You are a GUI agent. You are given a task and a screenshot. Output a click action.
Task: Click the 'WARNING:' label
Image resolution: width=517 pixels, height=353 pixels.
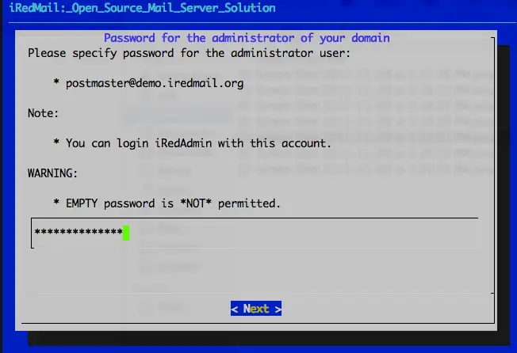click(53, 173)
